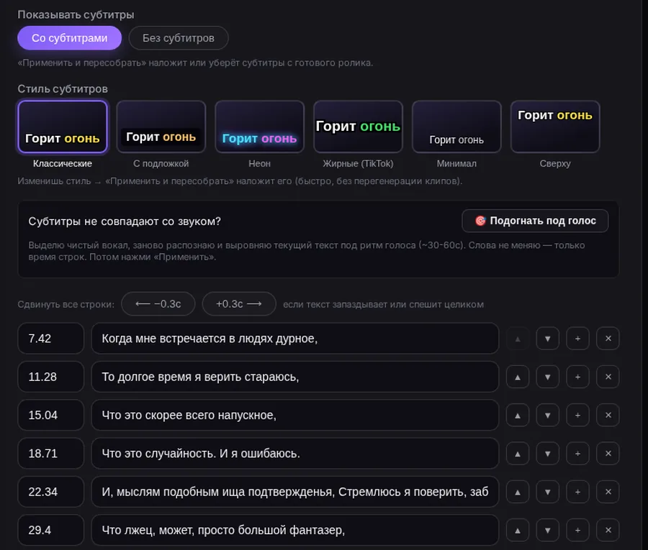
Task: Delete the 11.28 subtitle line
Action: [x=608, y=377]
